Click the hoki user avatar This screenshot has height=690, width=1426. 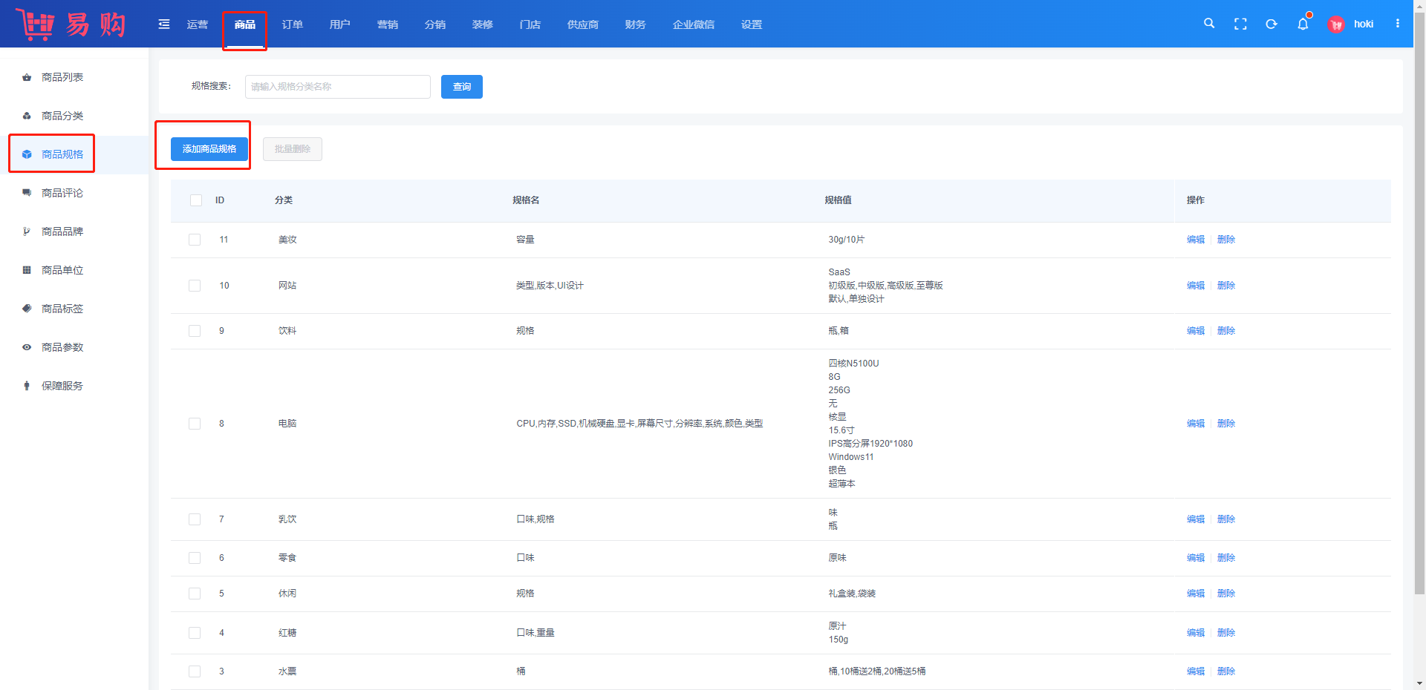(x=1336, y=24)
